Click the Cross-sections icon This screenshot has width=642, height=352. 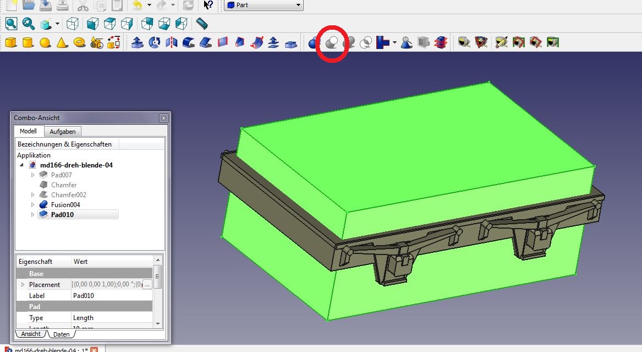pos(441,42)
